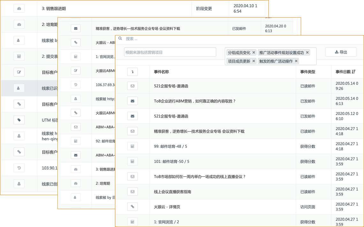Click the history clock icon beside IP 103.90.1

19,168
